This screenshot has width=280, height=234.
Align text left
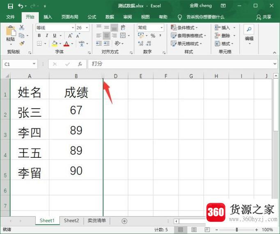click(x=99, y=36)
